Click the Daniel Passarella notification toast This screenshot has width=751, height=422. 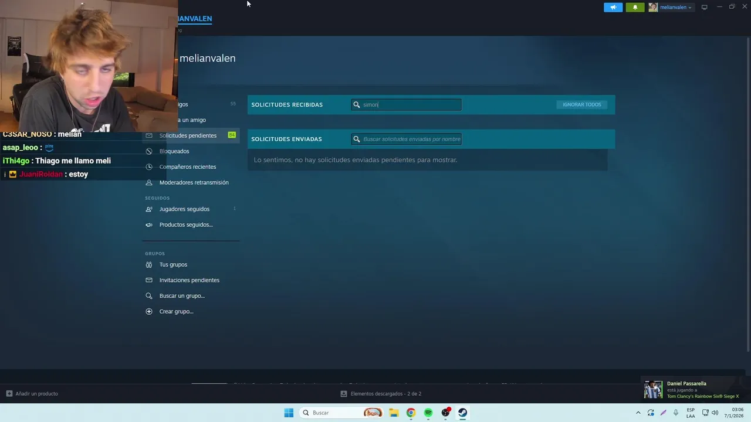pyautogui.click(x=694, y=390)
